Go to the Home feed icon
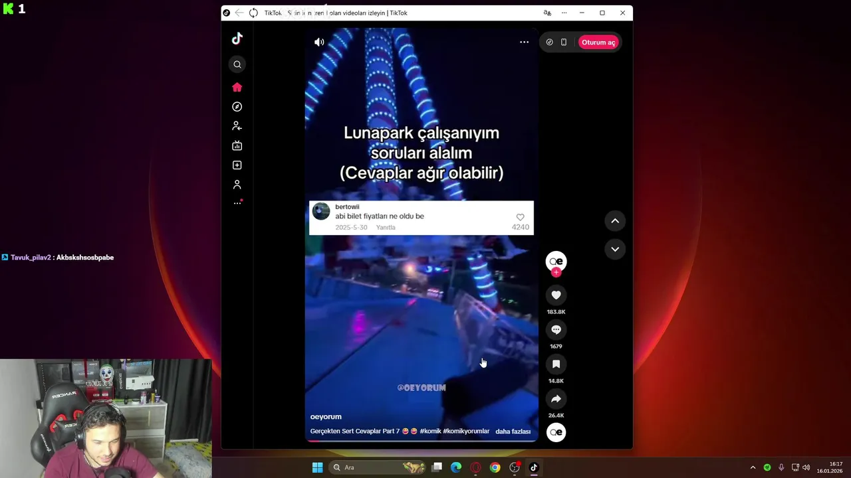851x478 pixels. pyautogui.click(x=237, y=88)
